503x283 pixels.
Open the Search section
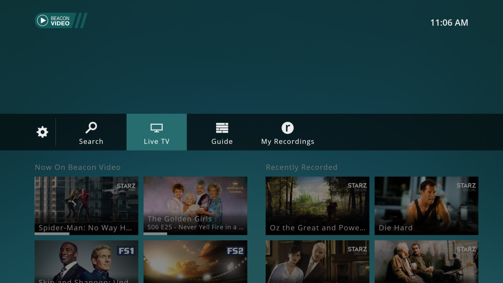tap(91, 141)
